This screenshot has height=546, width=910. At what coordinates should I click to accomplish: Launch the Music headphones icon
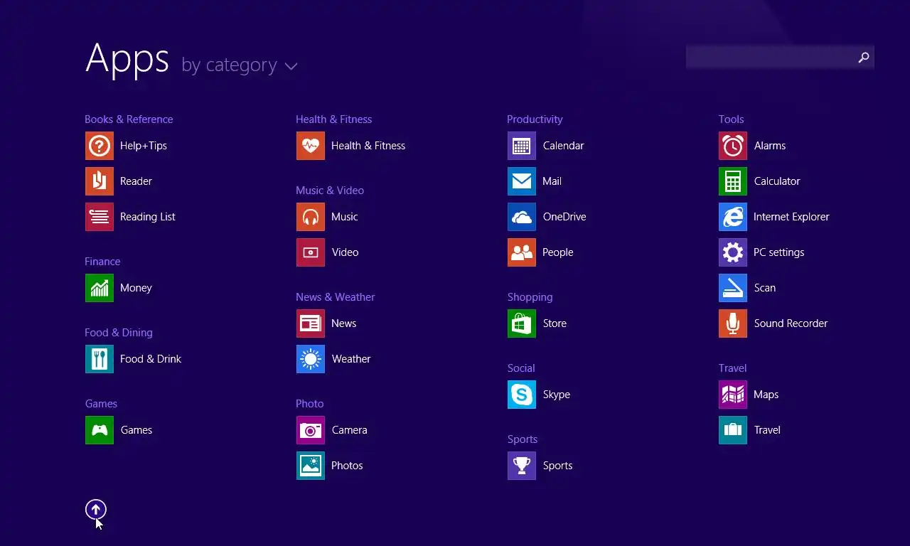click(311, 217)
